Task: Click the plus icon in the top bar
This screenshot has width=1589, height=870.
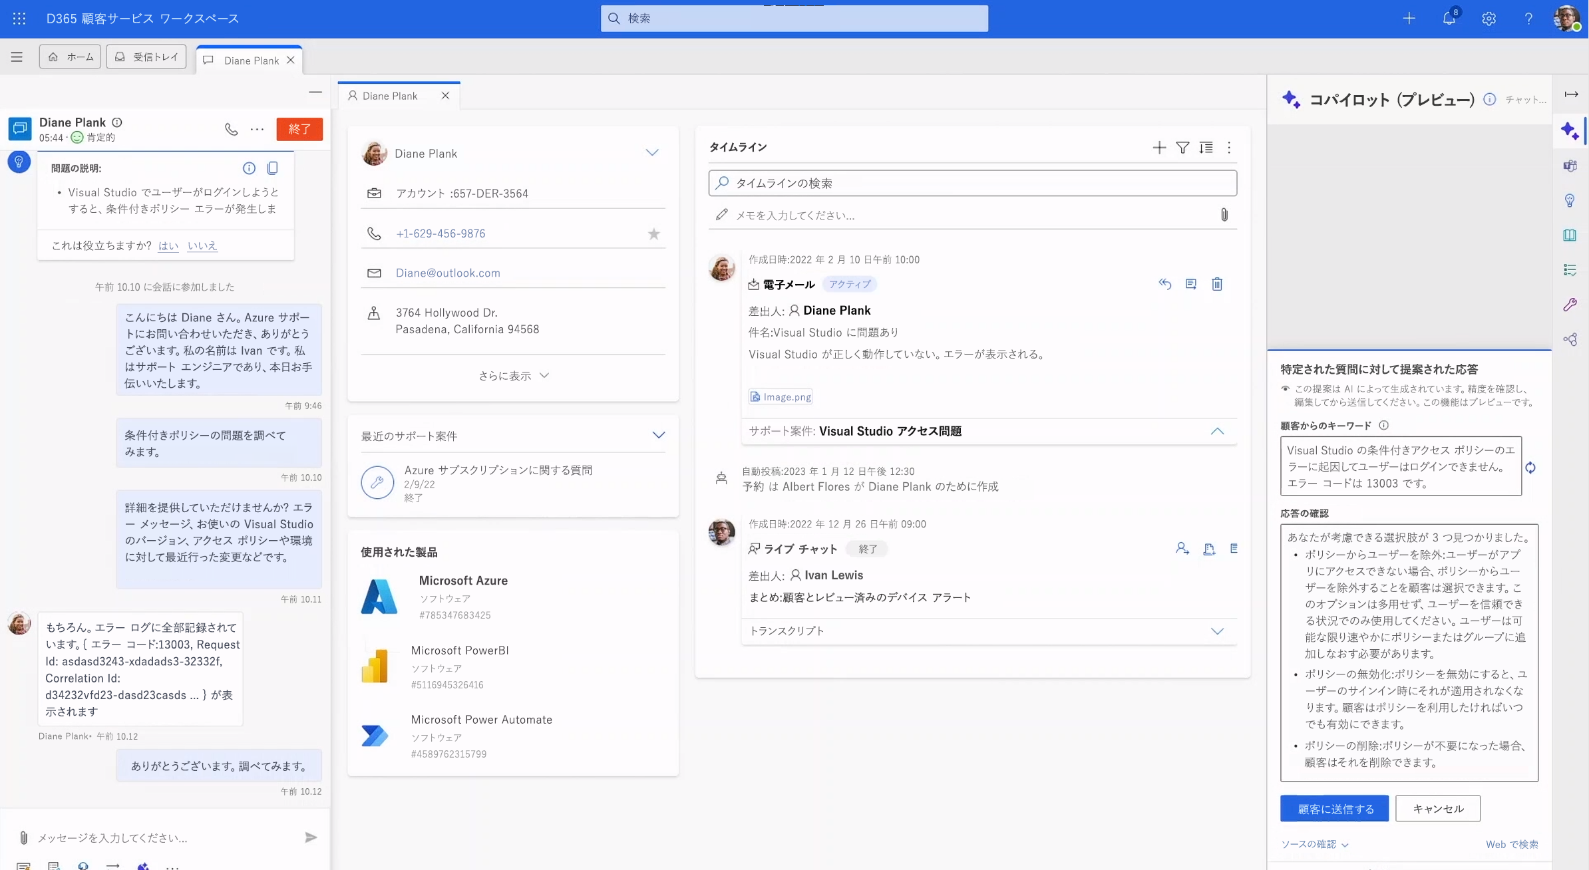Action: coord(1409,19)
